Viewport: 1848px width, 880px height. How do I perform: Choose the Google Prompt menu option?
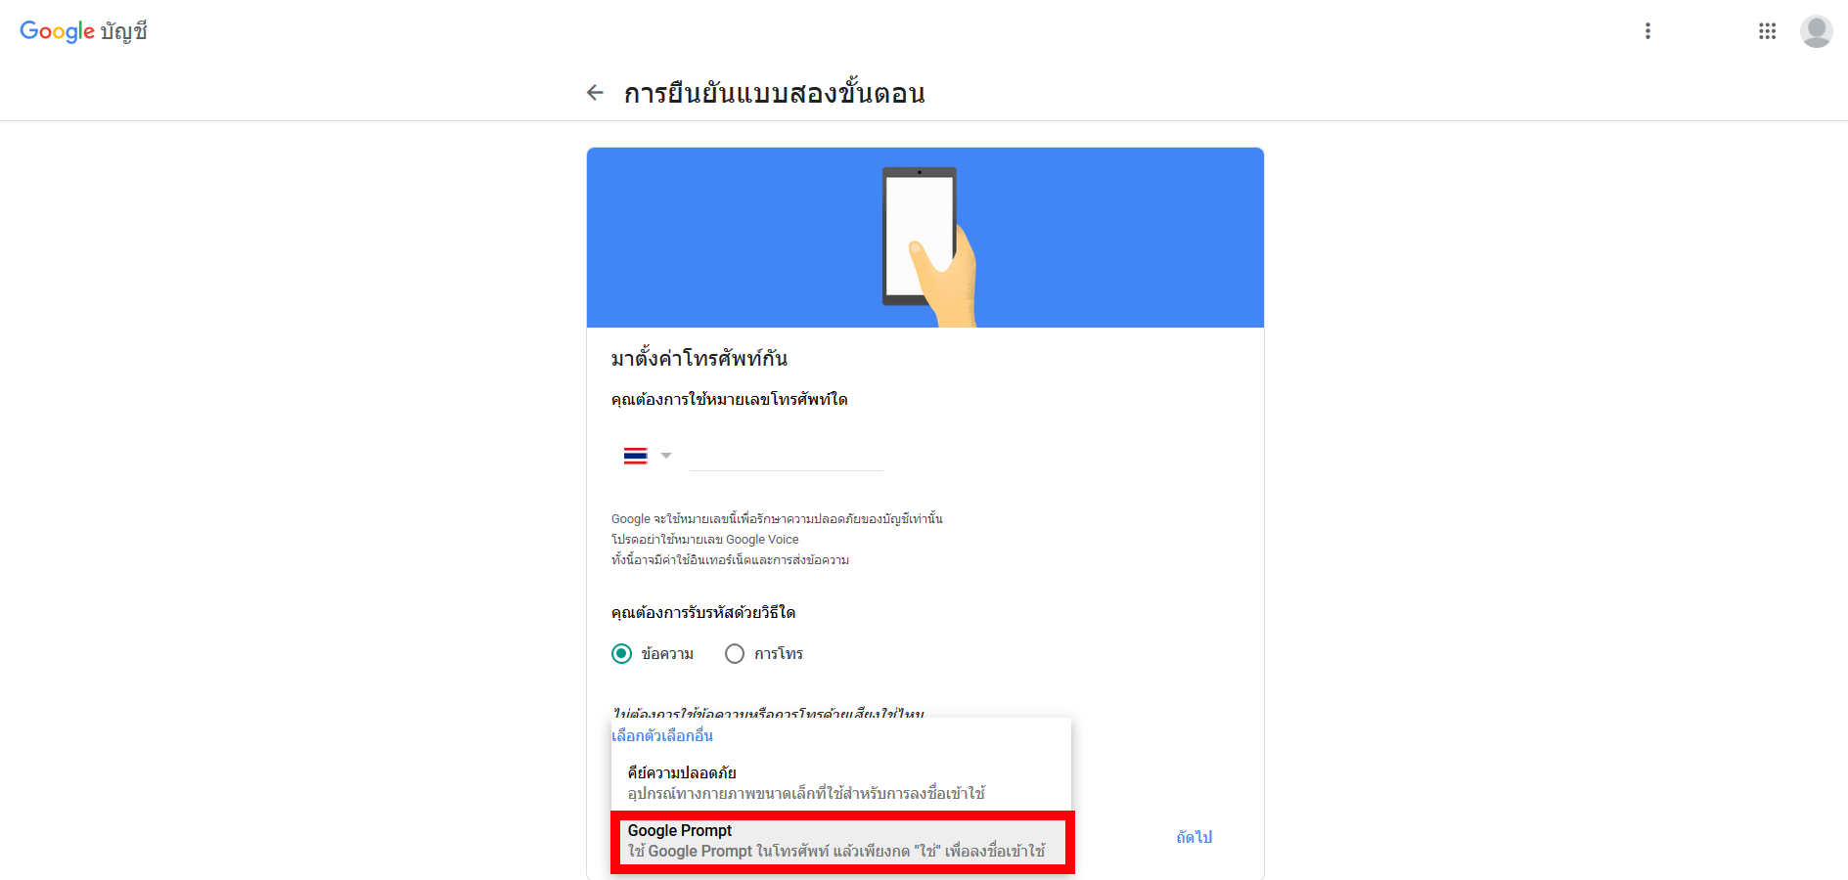(841, 841)
